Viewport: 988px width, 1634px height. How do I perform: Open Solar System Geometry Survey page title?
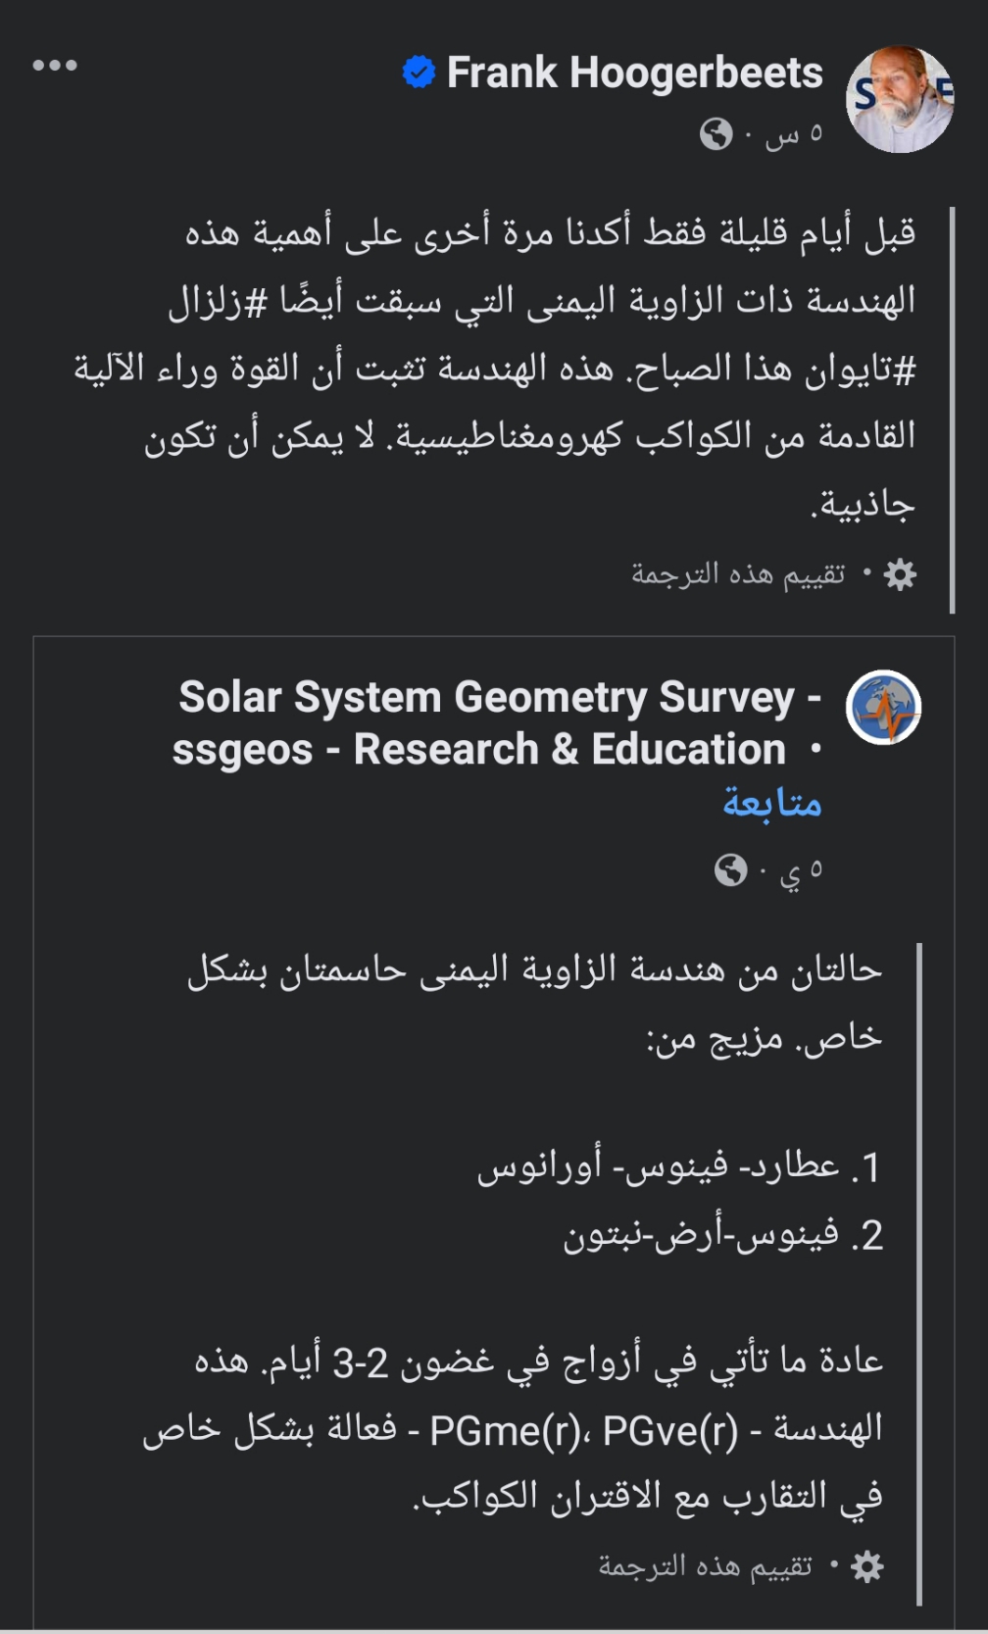[x=497, y=723]
